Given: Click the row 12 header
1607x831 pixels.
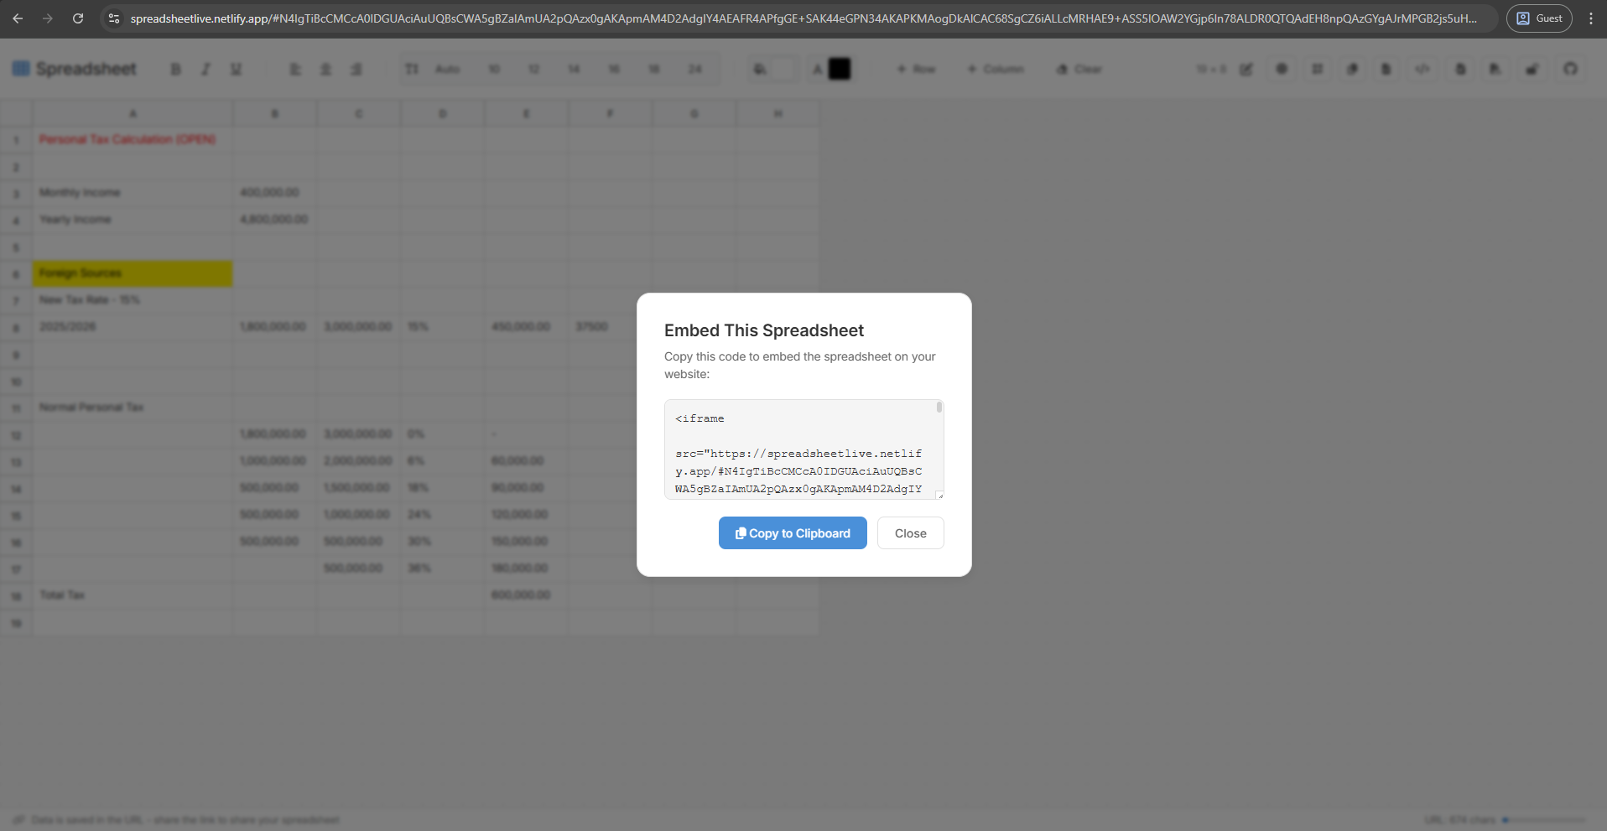Looking at the screenshot, I should (16, 434).
